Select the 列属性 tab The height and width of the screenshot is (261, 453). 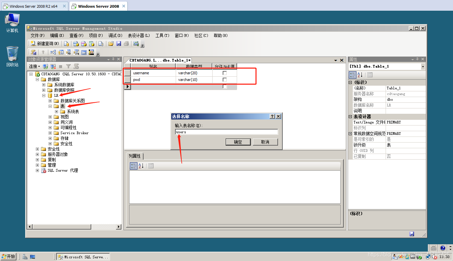(x=135, y=156)
